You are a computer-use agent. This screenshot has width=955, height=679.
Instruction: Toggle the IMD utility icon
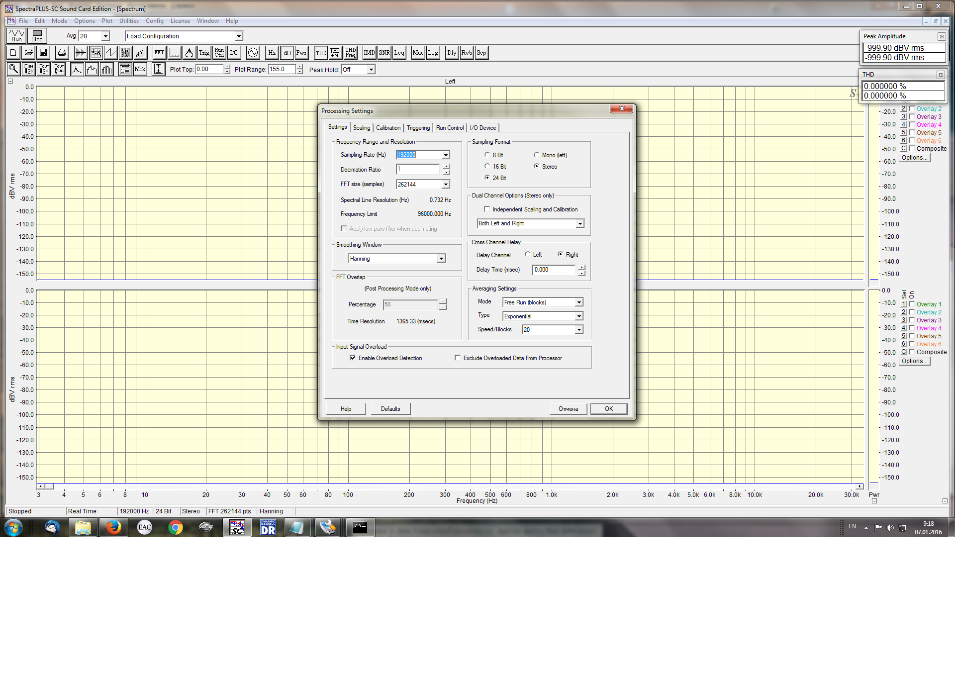(369, 53)
